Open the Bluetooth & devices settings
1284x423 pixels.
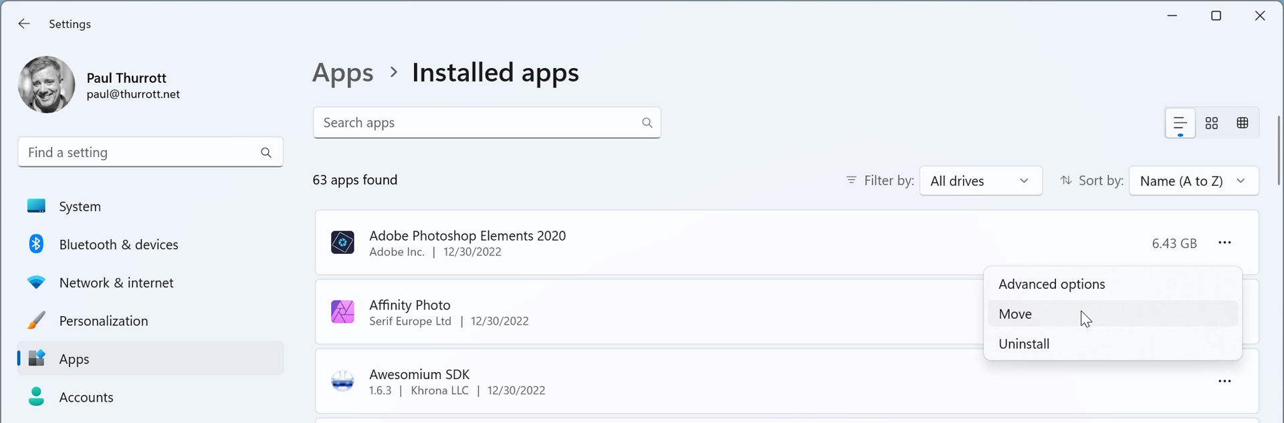[x=118, y=245]
